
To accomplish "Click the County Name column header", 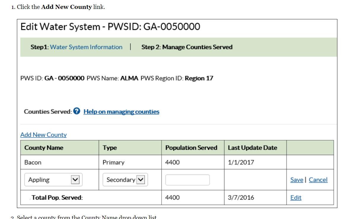I will pos(44,148).
